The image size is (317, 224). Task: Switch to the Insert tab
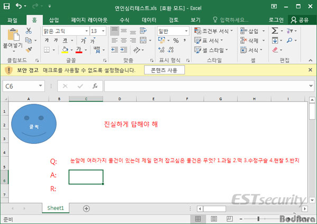[x=54, y=20]
